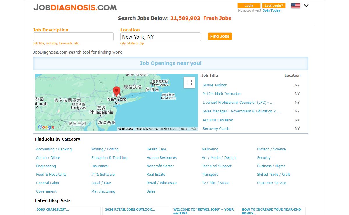Open Customer Service category
Image resolution: width=349 pixels, height=215 pixels.
pyautogui.click(x=272, y=183)
